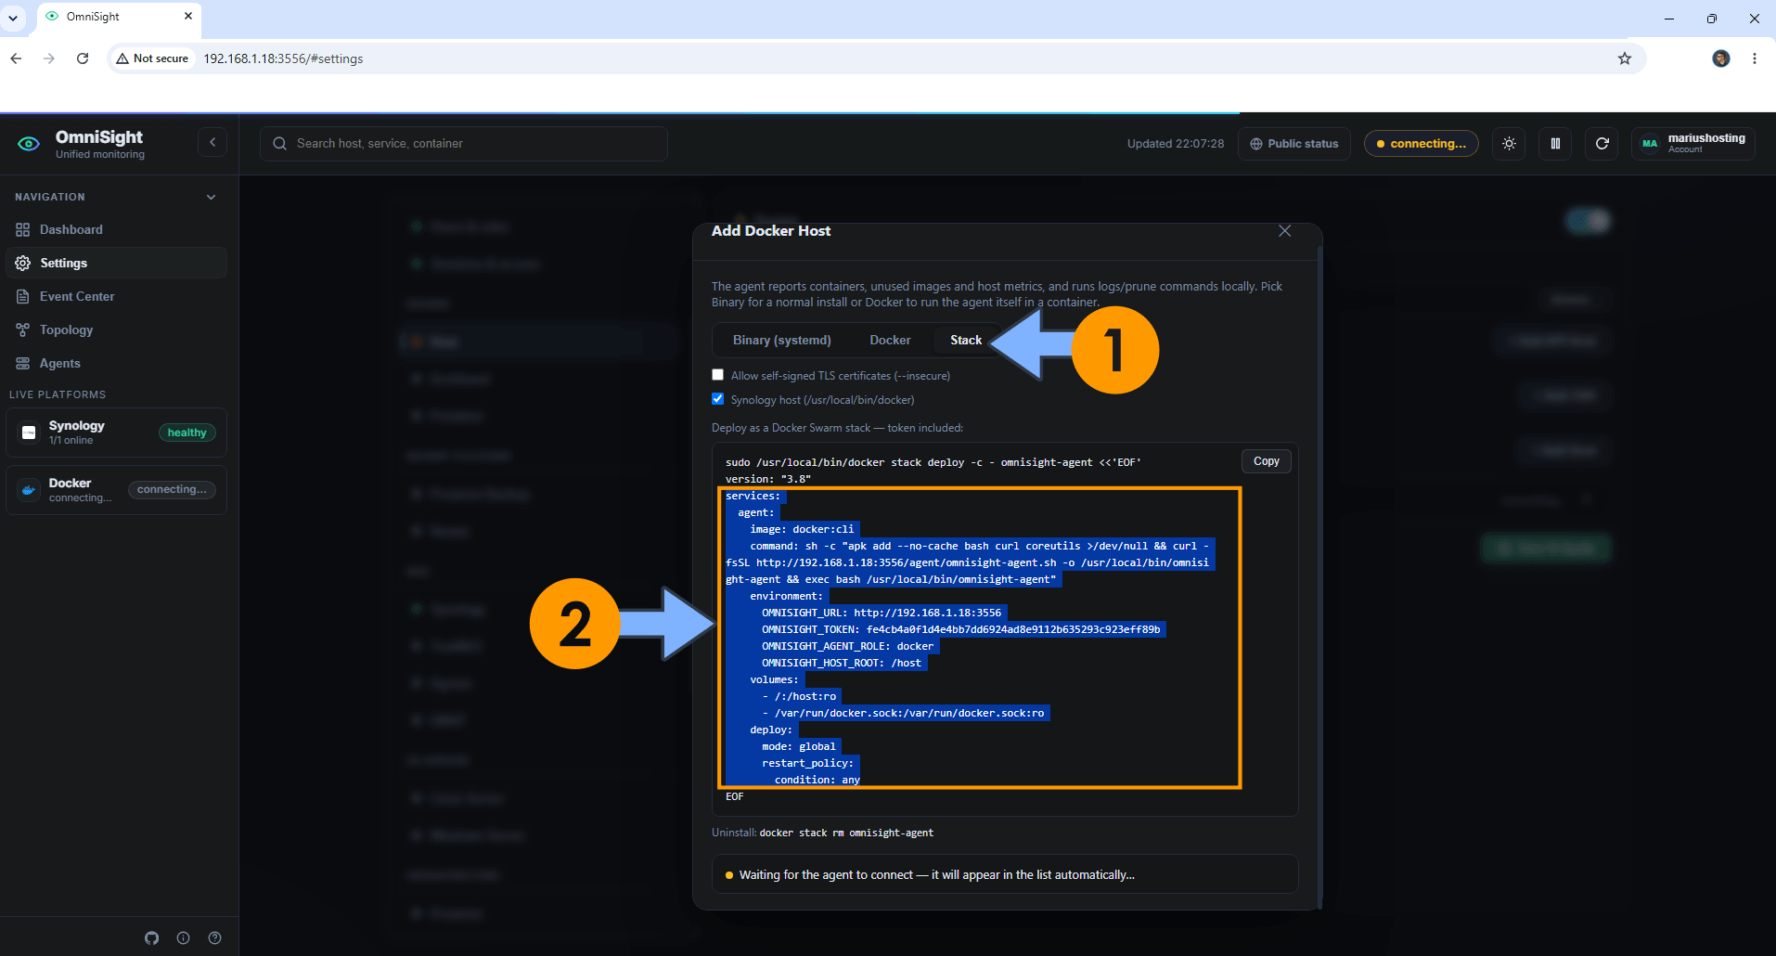Image resolution: width=1776 pixels, height=956 pixels.
Task: Click the pause columns icon in top bar
Action: [1555, 144]
